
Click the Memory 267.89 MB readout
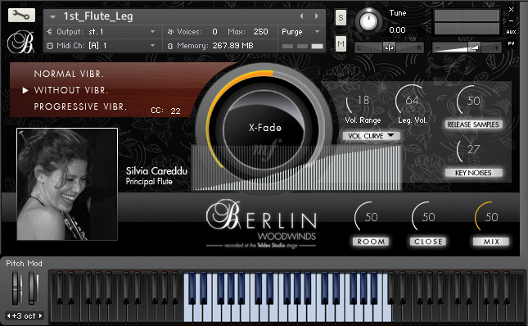click(x=232, y=46)
